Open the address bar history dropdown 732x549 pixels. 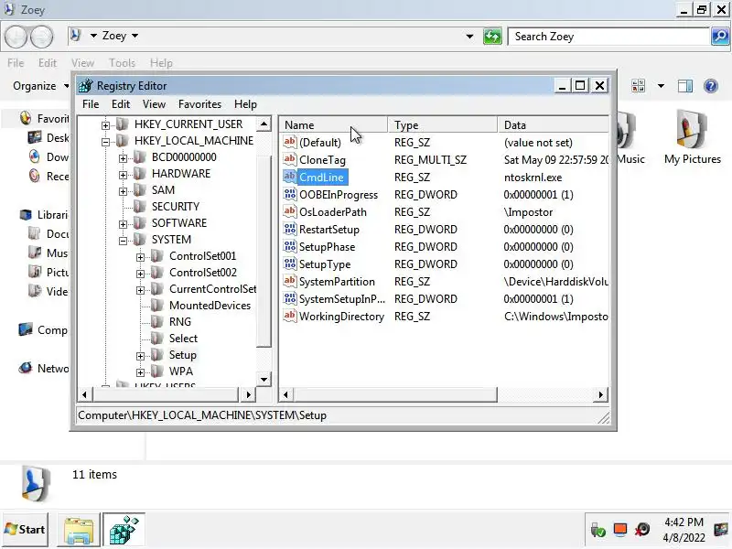pos(469,36)
